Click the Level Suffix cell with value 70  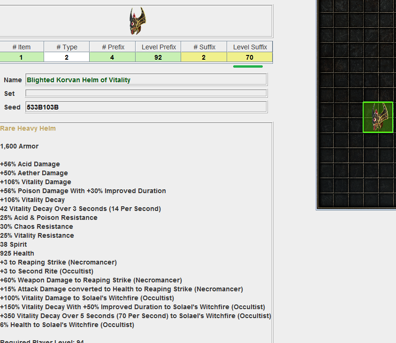tap(250, 57)
